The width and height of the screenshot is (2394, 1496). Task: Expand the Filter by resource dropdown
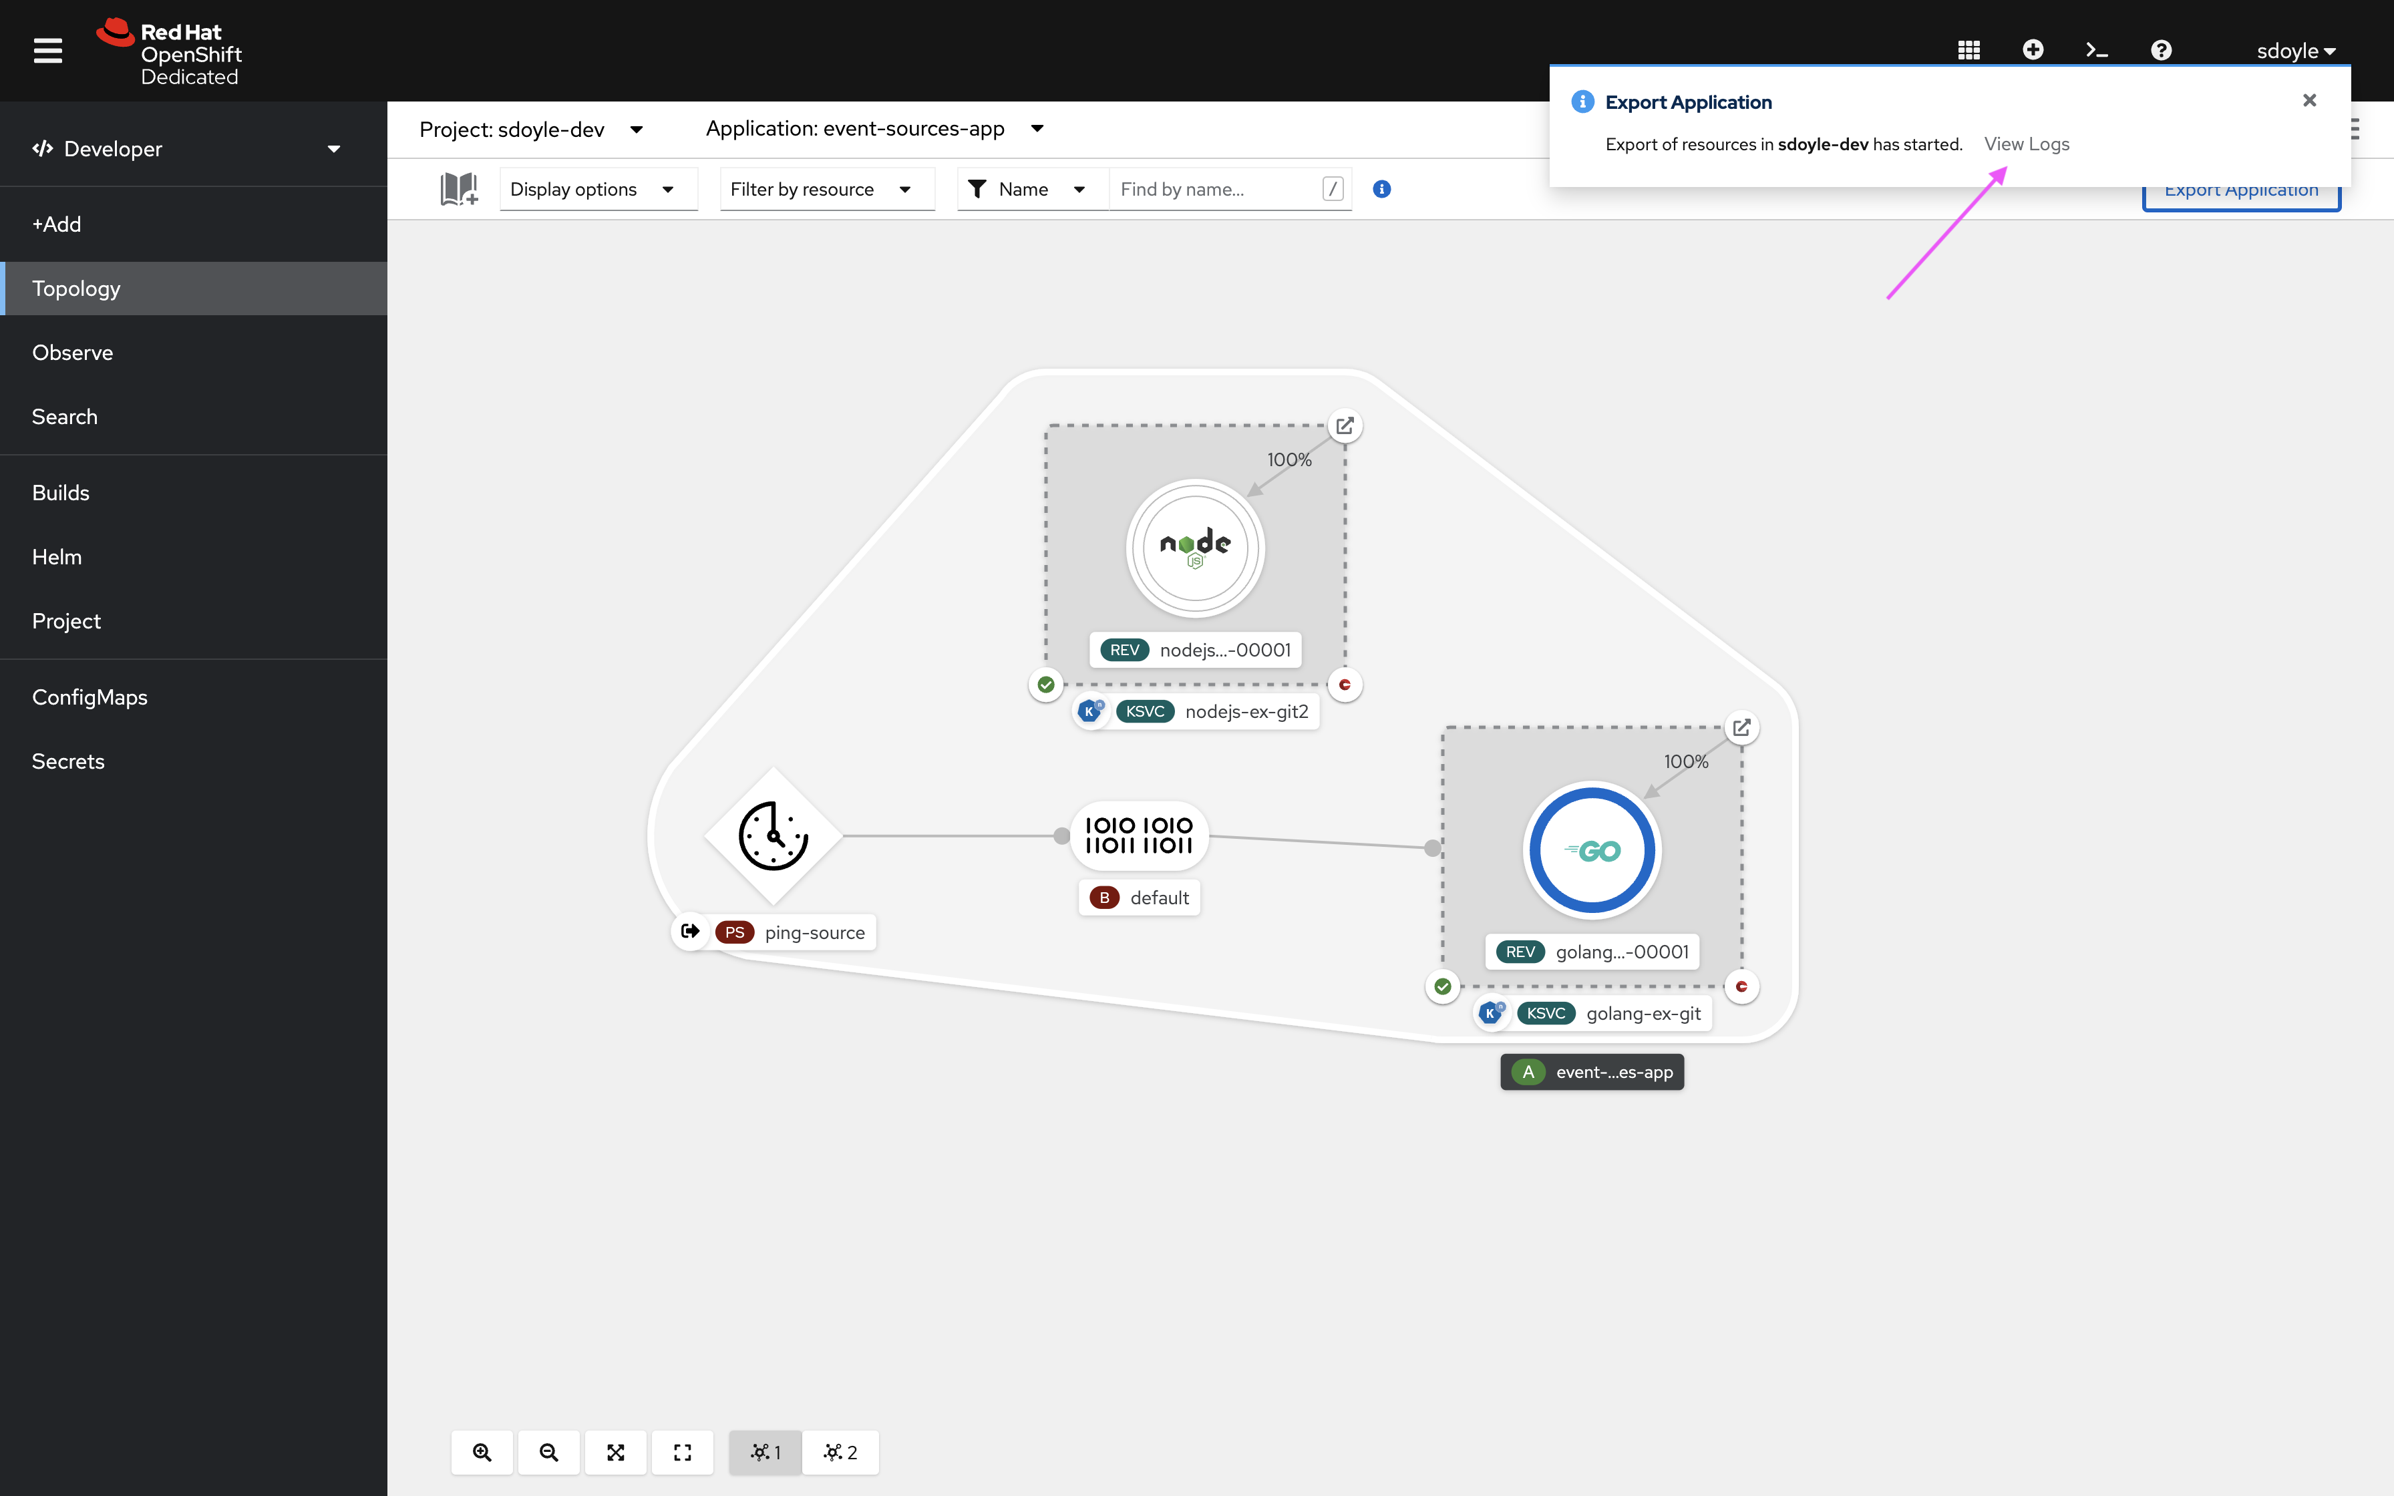coord(822,188)
